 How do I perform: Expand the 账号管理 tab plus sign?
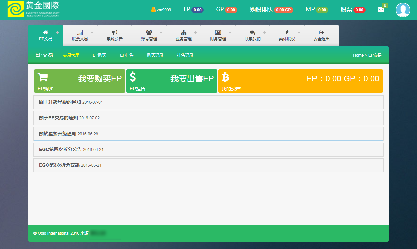161,33
